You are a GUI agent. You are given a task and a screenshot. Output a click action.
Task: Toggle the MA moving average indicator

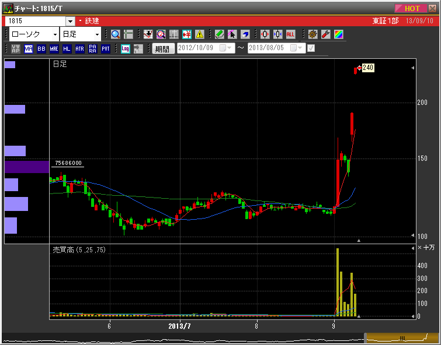pyautogui.click(x=28, y=49)
